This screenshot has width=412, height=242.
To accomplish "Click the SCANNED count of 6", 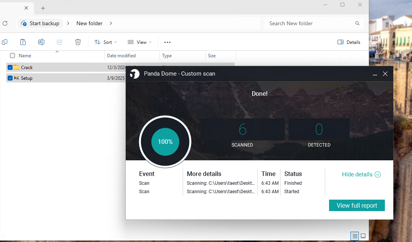I will 243,129.
